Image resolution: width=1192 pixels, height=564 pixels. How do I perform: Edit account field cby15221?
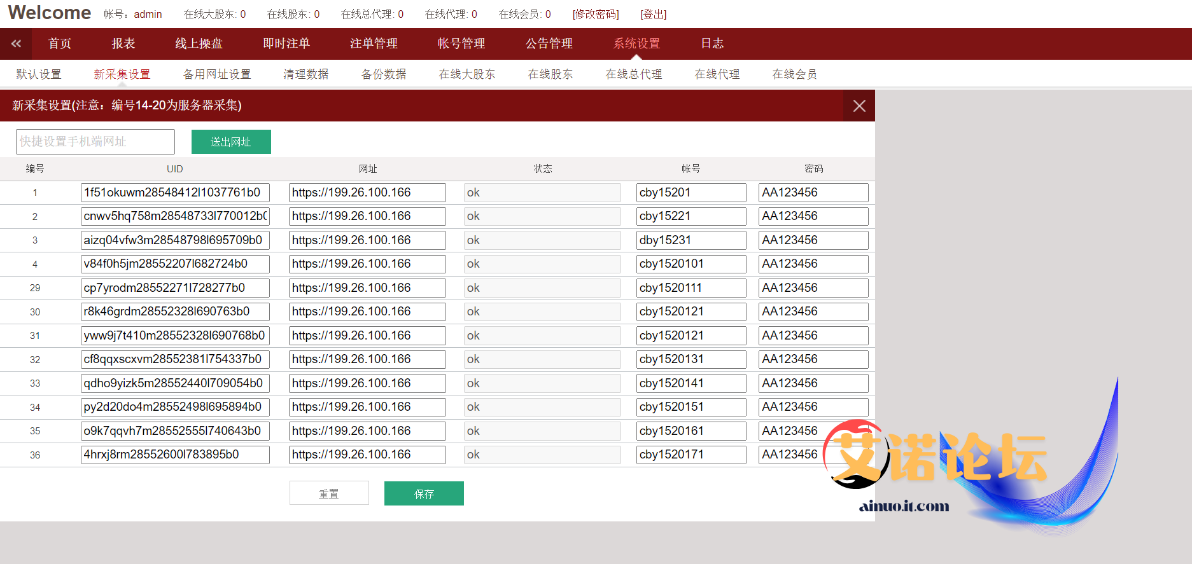click(691, 216)
